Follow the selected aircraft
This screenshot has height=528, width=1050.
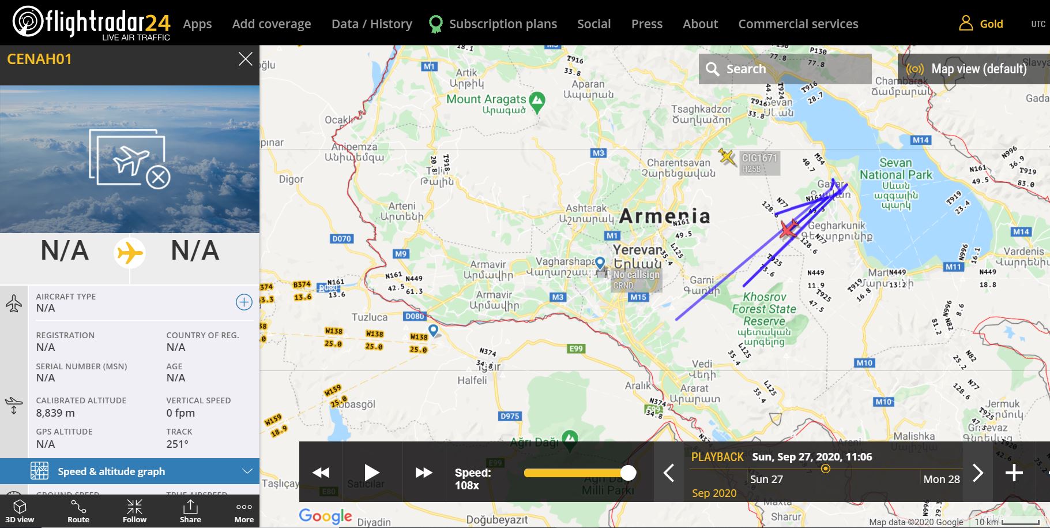pos(134,511)
